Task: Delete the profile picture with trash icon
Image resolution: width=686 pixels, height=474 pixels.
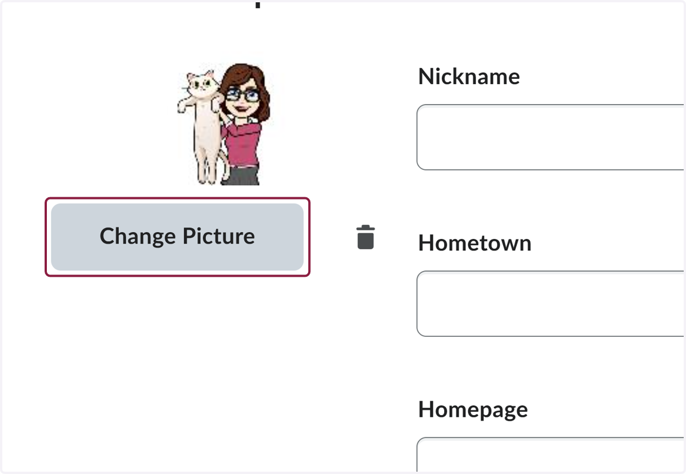Action: coord(366,237)
